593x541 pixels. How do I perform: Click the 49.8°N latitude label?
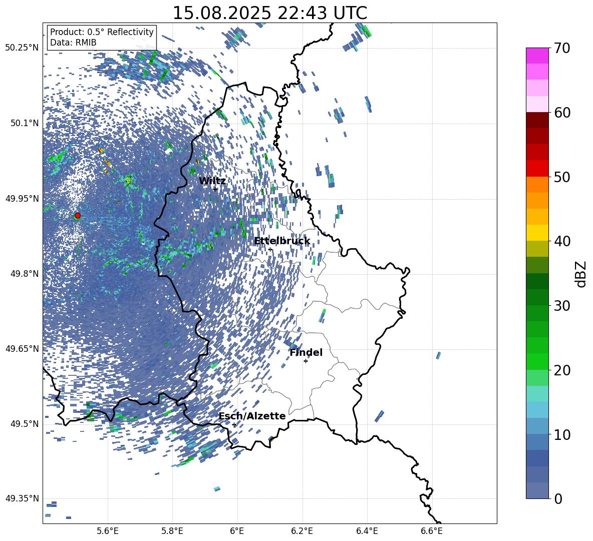pyautogui.click(x=24, y=274)
